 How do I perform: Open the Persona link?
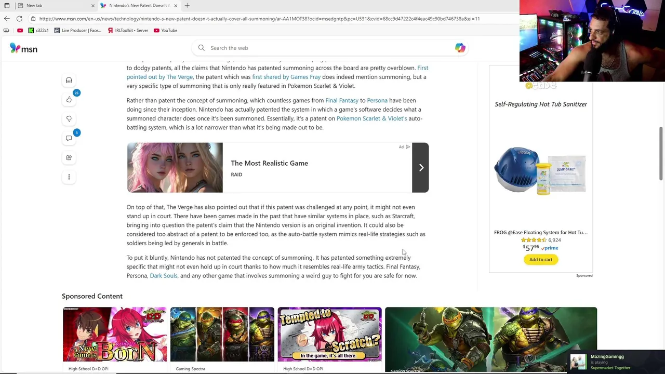pos(377,100)
